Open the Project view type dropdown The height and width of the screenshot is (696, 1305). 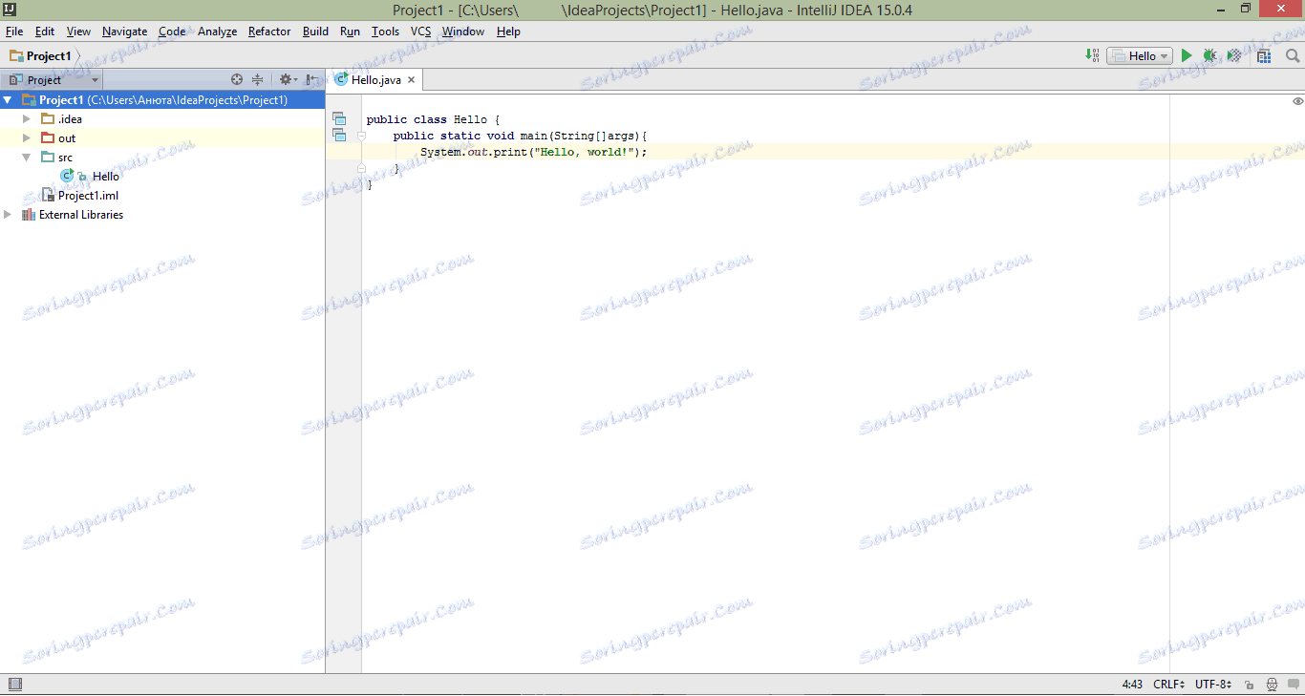tap(53, 80)
